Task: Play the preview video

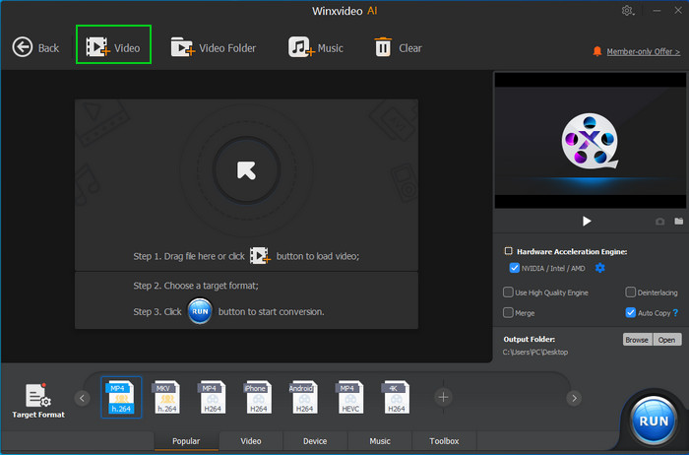Action: point(587,222)
